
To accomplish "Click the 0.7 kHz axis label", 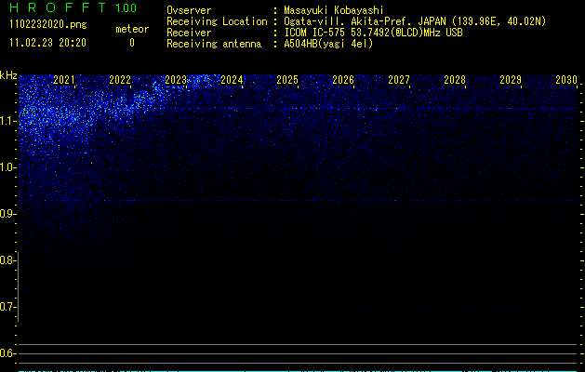I will pos(7,307).
